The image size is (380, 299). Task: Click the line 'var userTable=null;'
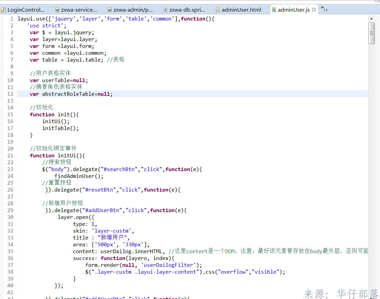click(x=59, y=80)
